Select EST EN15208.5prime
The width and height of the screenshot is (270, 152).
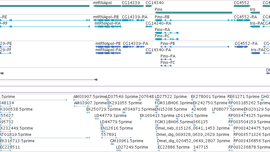click(171, 109)
